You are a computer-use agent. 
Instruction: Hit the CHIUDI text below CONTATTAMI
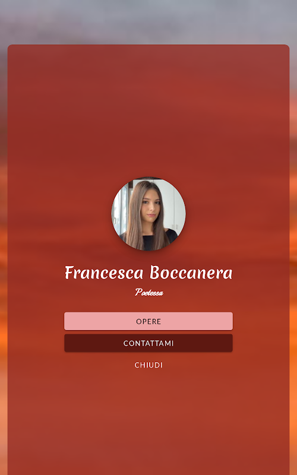(x=148, y=365)
